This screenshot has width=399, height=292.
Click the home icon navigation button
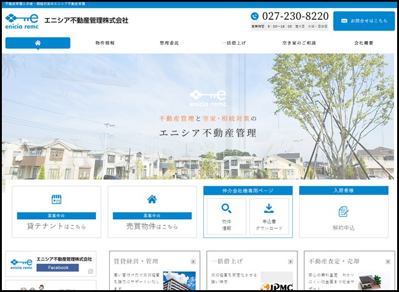tap(37, 43)
